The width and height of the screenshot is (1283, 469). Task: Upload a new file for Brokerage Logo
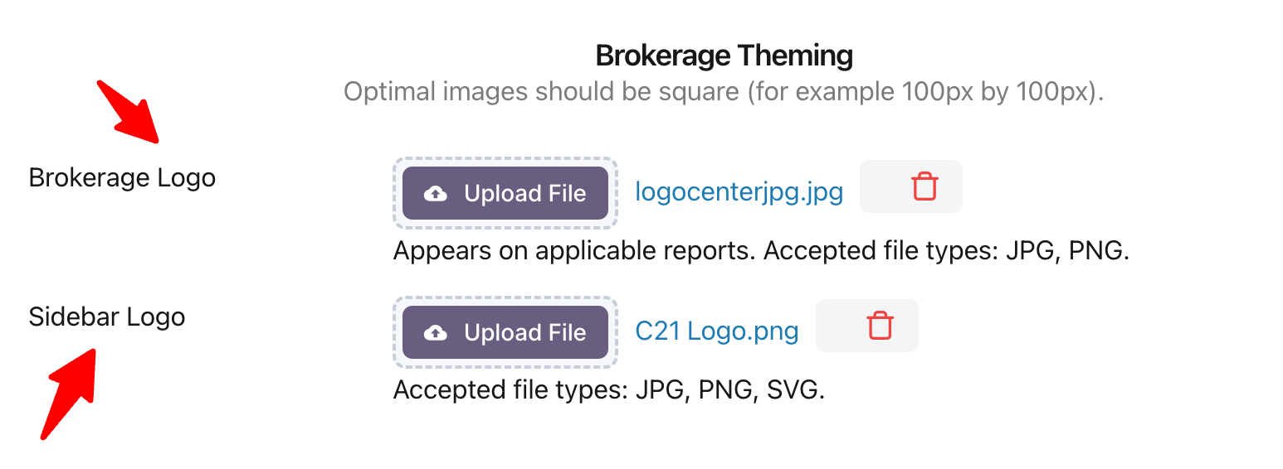tap(505, 193)
